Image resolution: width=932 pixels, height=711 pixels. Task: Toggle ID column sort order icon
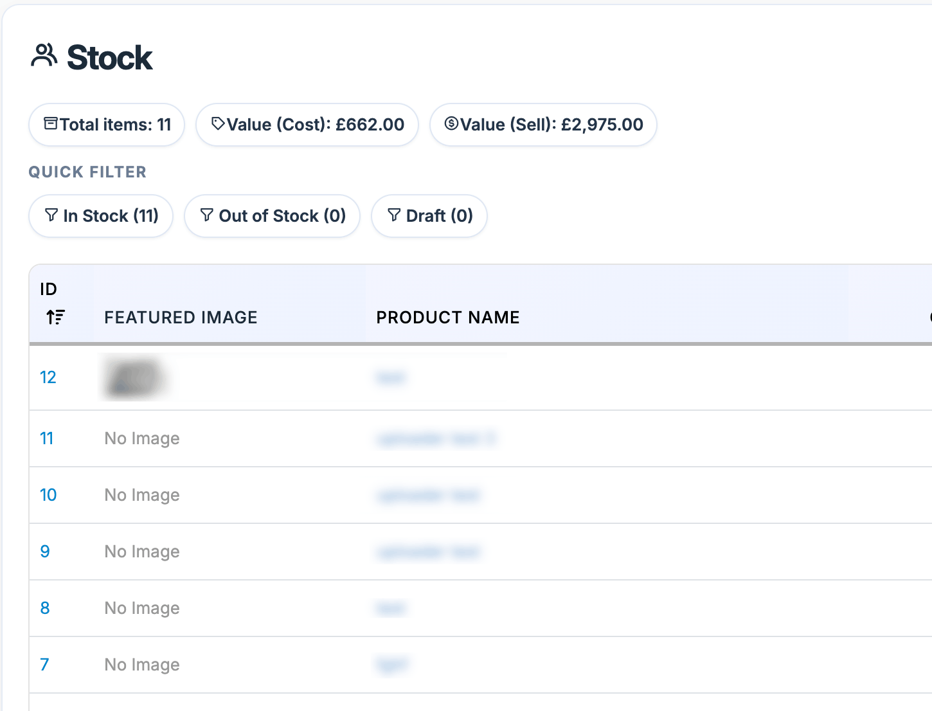pyautogui.click(x=55, y=317)
